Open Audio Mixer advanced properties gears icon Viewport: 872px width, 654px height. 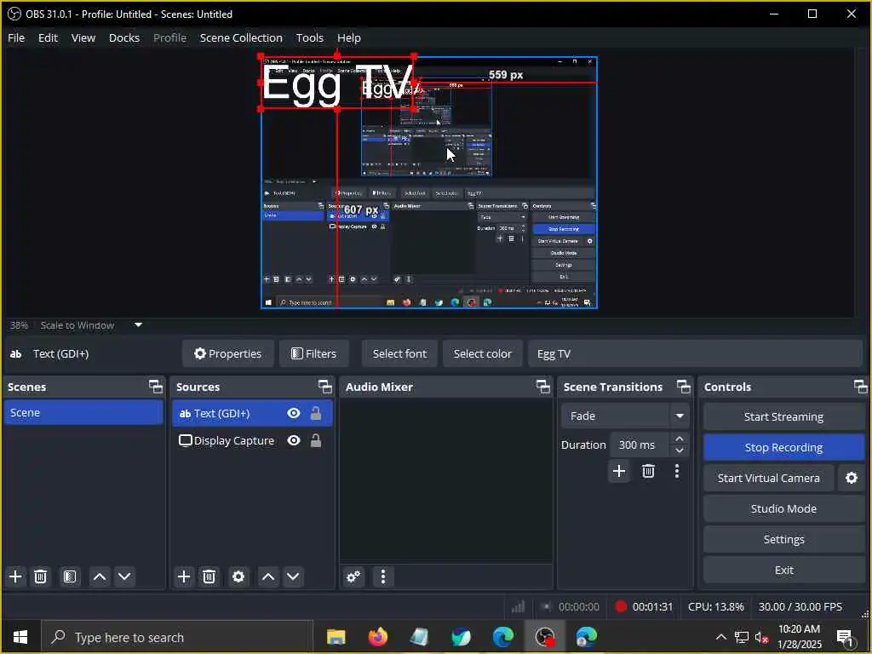(353, 577)
